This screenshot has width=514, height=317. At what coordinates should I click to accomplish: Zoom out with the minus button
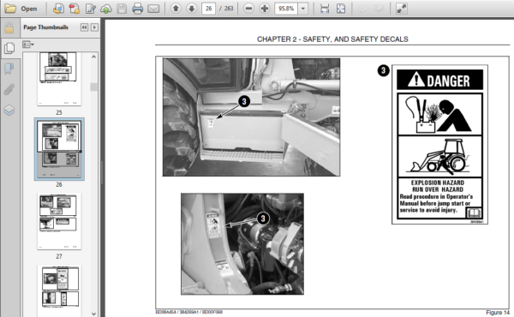[248, 9]
